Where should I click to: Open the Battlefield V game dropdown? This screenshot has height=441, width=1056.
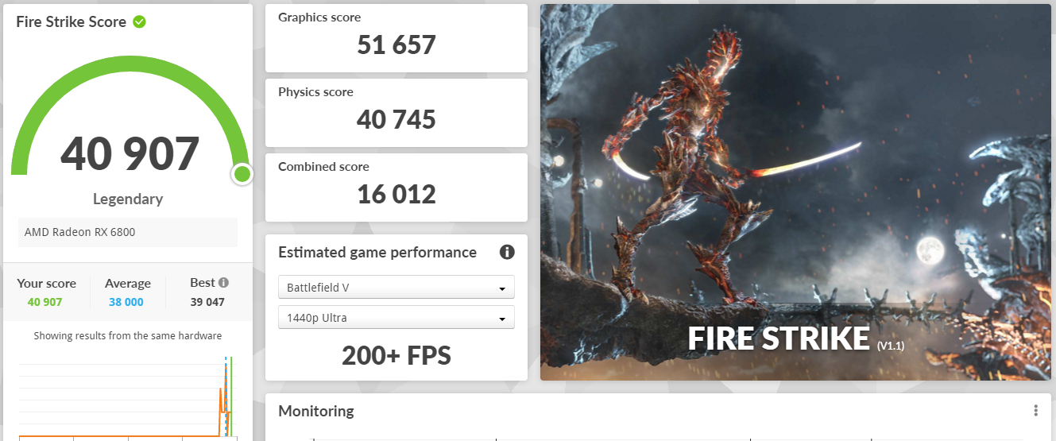pos(396,287)
